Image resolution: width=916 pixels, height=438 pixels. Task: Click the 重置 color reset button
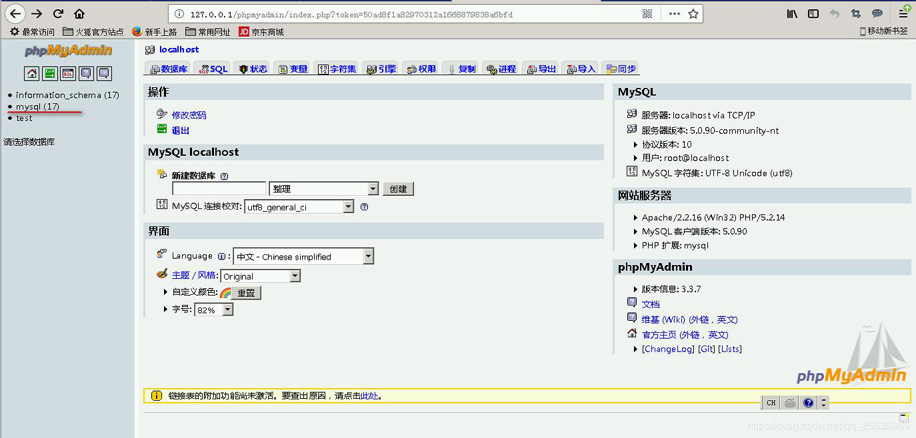246,293
